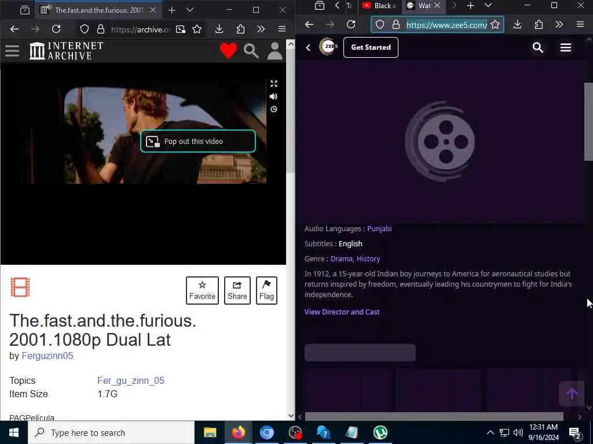The image size is (593, 444).
Task: Flag this archive item
Action: tap(266, 290)
